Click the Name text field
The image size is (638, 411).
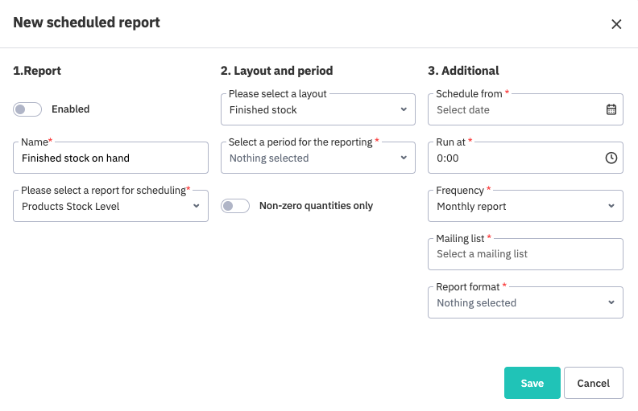[x=110, y=158]
